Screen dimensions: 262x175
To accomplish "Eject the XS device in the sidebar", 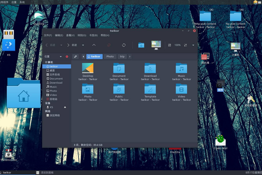I will coord(65,107).
